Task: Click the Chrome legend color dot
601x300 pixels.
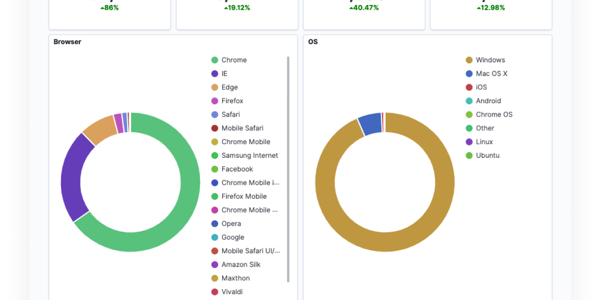Action: 215,60
